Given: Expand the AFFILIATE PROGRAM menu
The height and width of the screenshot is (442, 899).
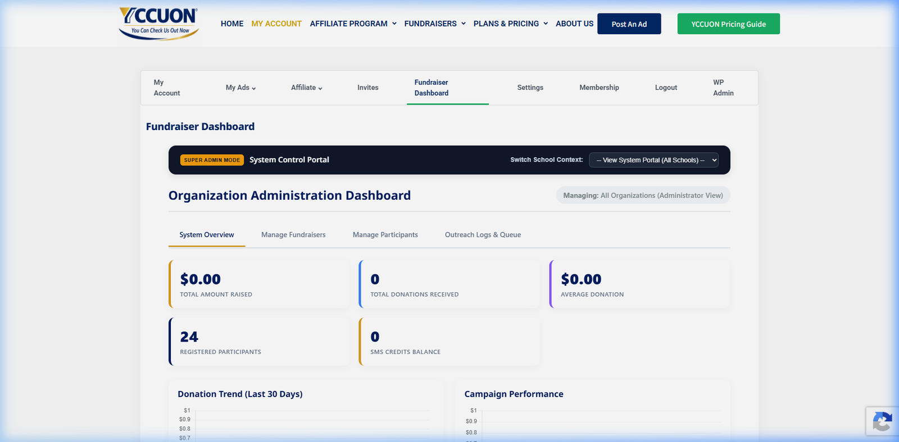Looking at the screenshot, I should coord(353,24).
